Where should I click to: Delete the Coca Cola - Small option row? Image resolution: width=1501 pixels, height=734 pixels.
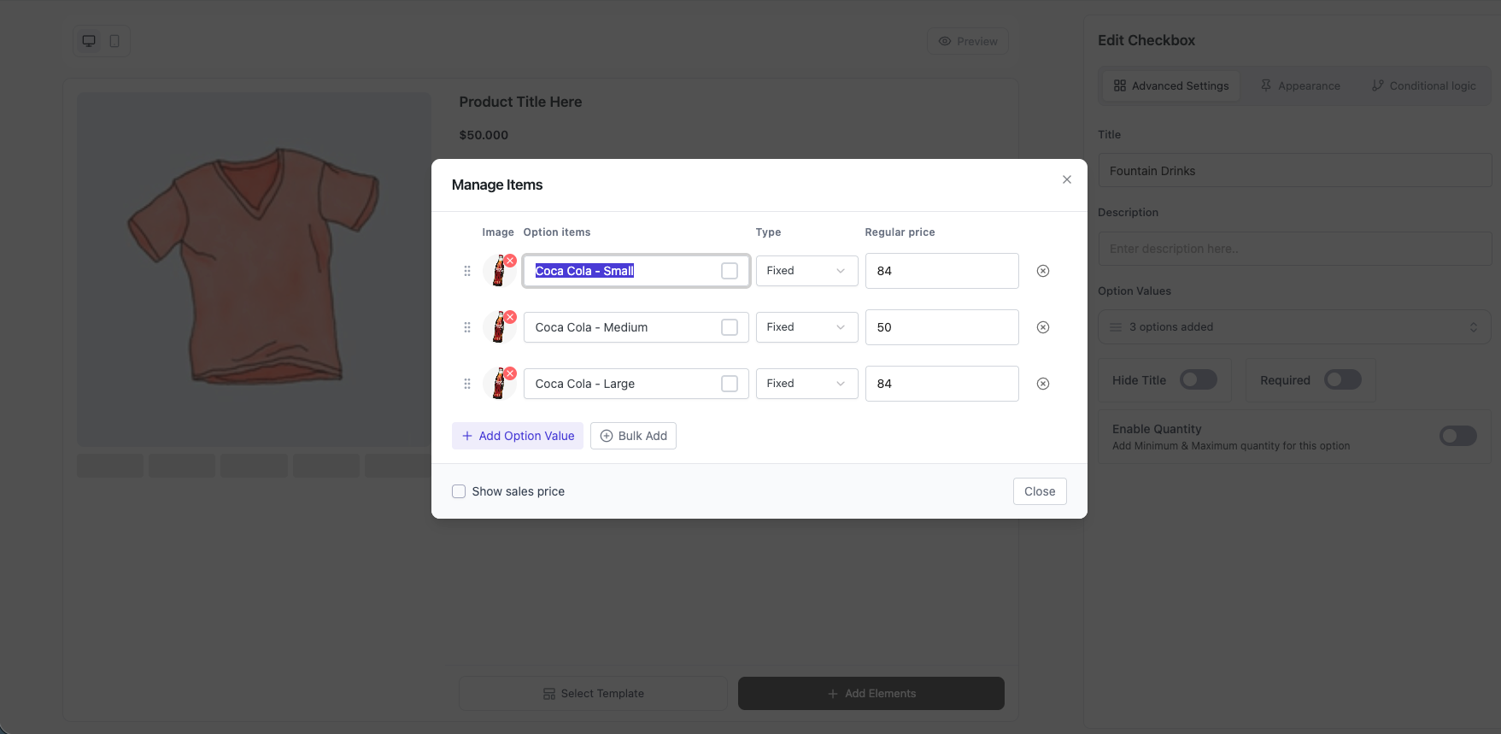[x=1043, y=271]
